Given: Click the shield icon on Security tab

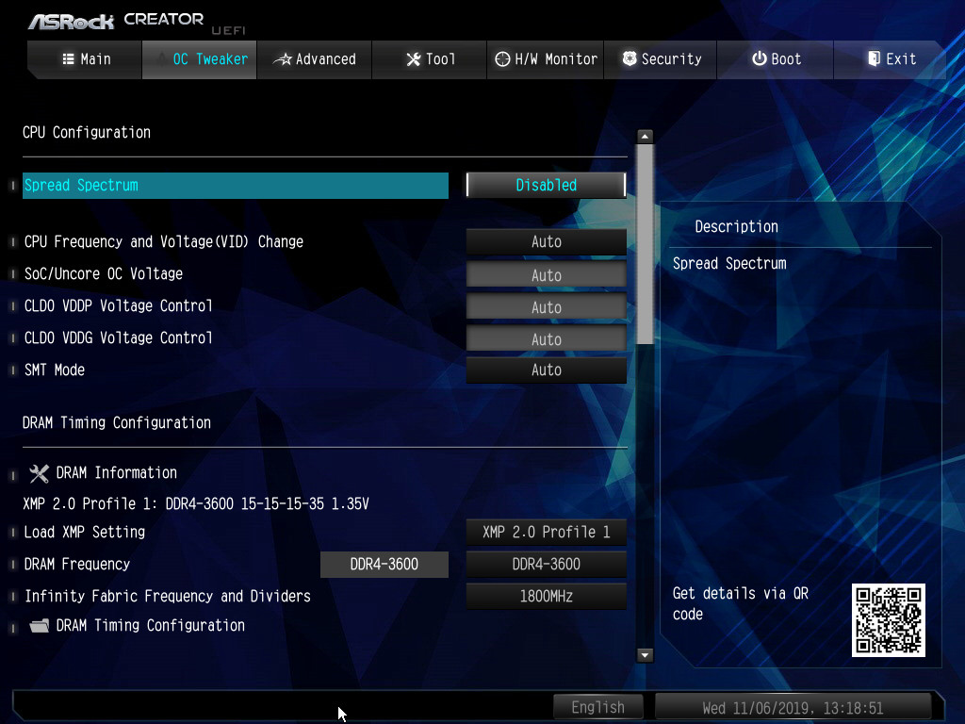Looking at the screenshot, I should click(630, 58).
